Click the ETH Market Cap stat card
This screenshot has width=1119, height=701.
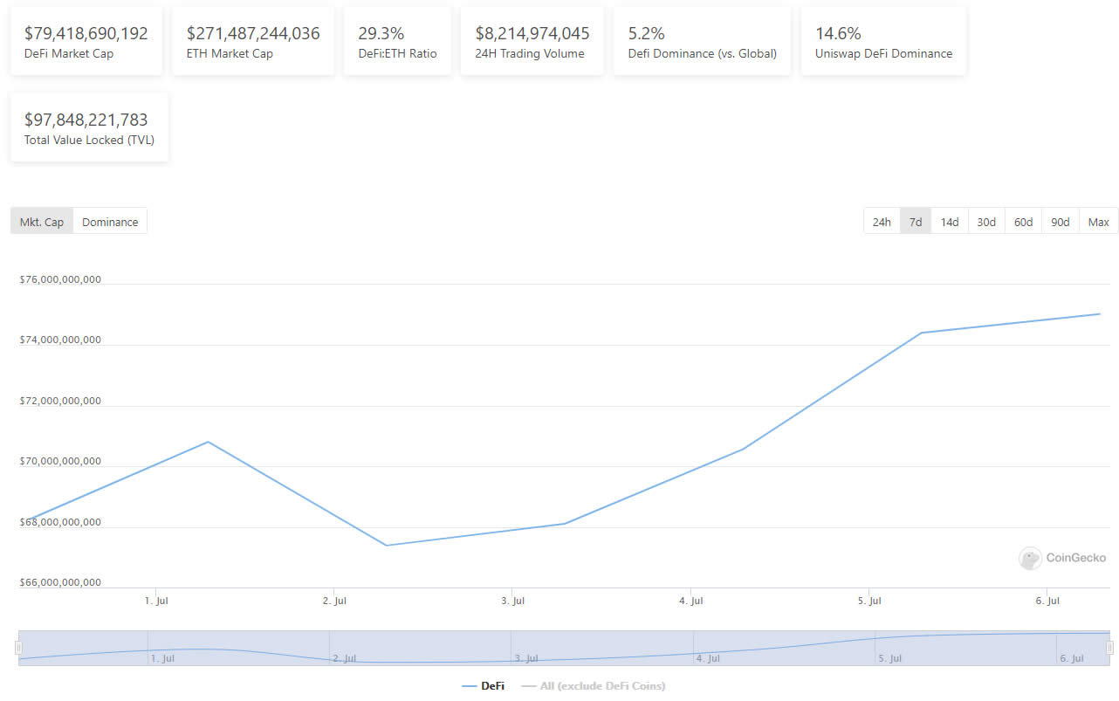coord(253,42)
